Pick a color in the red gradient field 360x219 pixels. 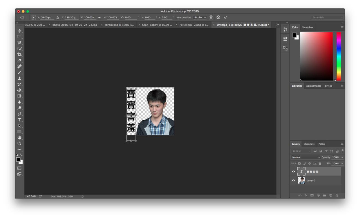pos(316,56)
